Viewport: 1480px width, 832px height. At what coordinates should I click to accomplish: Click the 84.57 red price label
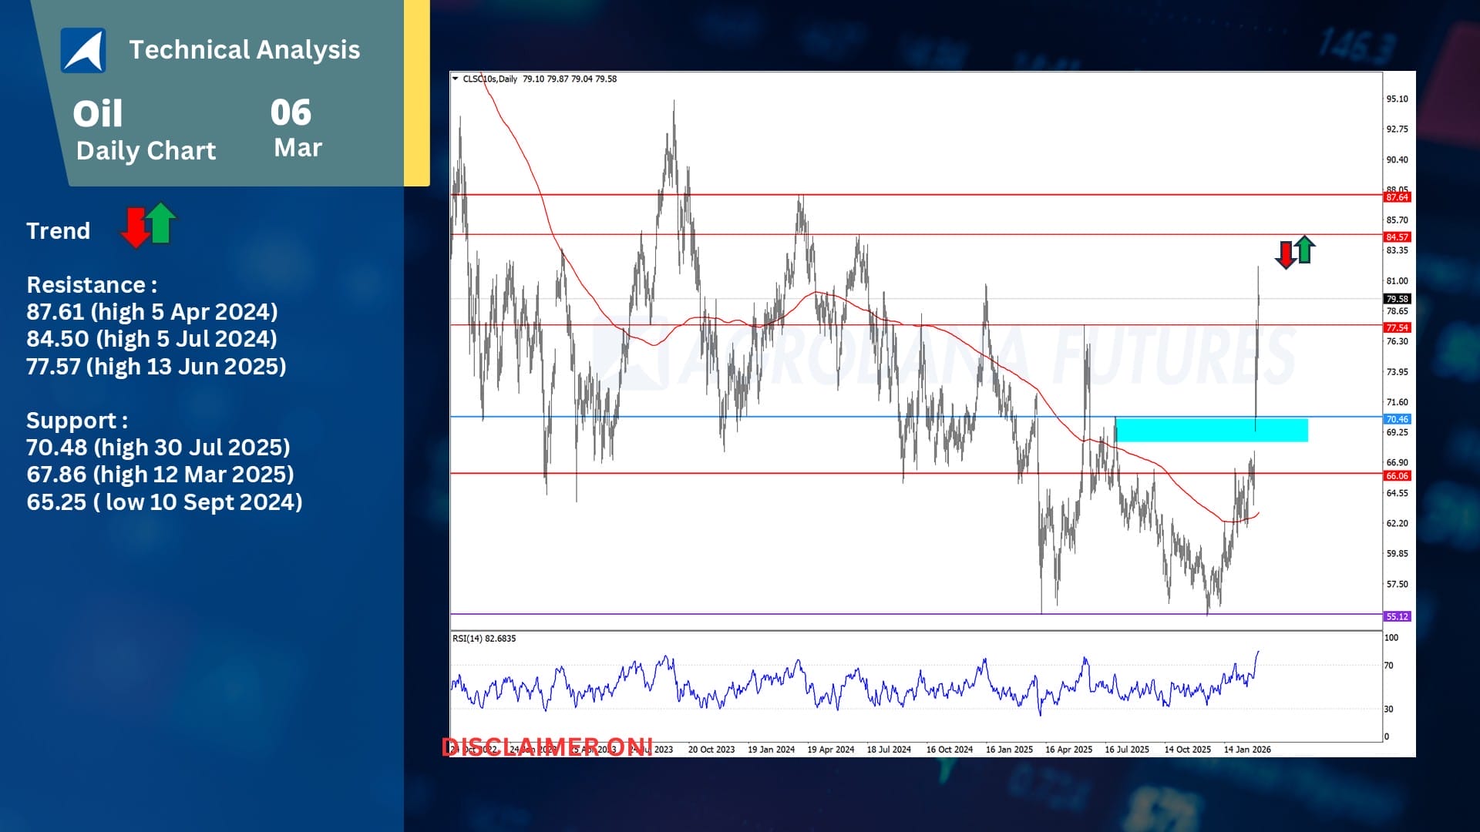click(x=1397, y=237)
